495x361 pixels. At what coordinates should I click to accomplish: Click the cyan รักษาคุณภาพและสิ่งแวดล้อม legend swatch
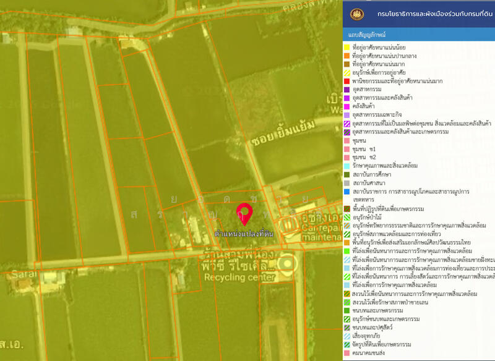point(346,166)
